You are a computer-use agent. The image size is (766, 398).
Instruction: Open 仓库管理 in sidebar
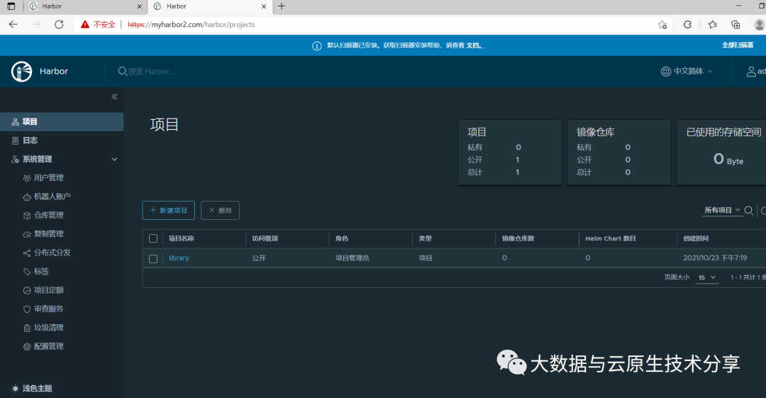tap(49, 215)
